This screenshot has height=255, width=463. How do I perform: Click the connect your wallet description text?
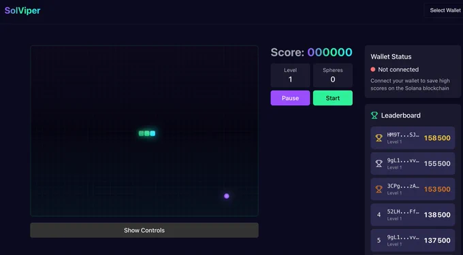pos(410,84)
